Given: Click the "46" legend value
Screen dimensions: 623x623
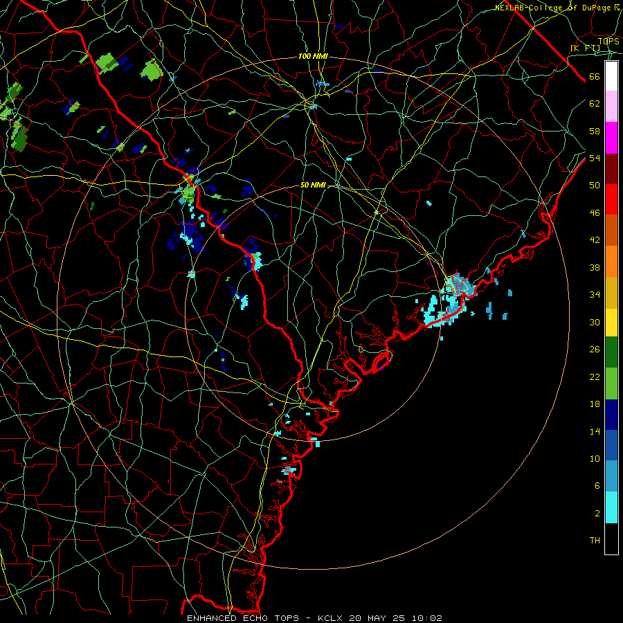Looking at the screenshot, I should [595, 213].
